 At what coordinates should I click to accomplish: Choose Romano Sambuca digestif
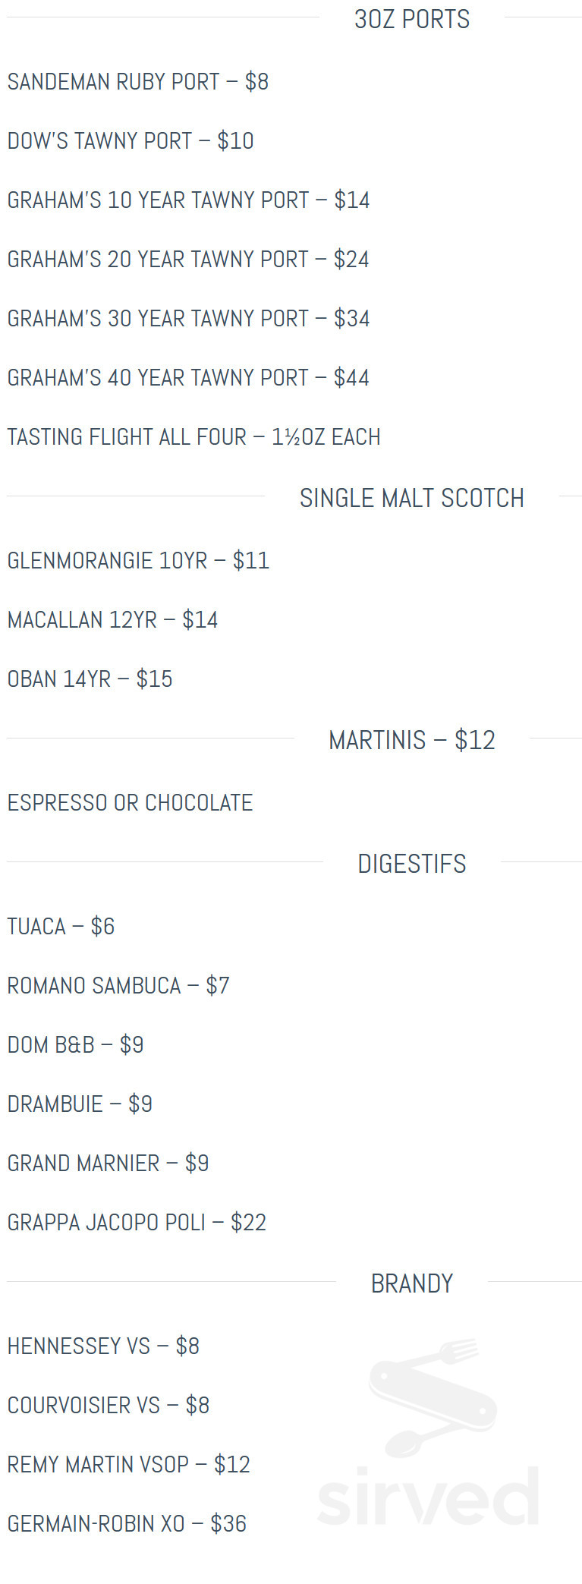pyautogui.click(x=118, y=986)
